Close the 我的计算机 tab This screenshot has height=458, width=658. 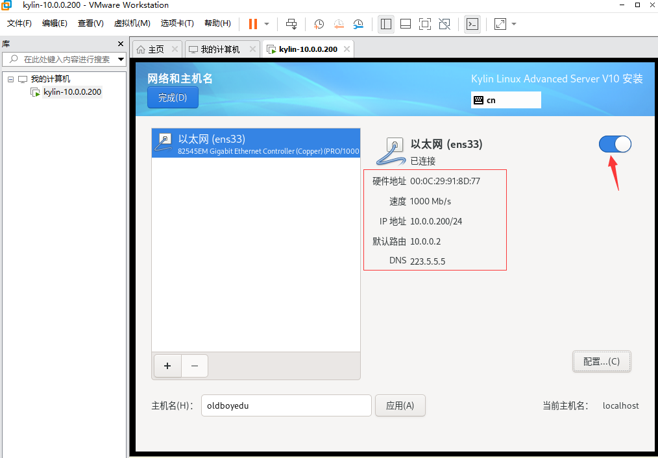[x=252, y=49]
